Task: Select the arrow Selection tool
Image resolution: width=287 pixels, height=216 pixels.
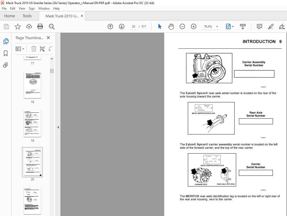Action: pyautogui.click(x=160, y=27)
